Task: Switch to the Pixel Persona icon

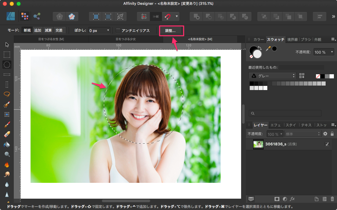Action: coord(24,16)
